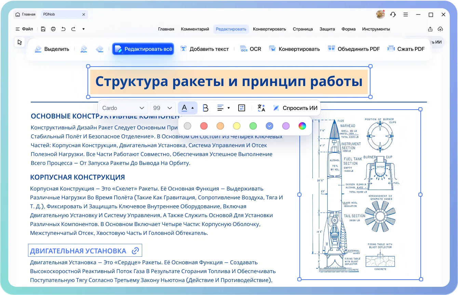Viewport: 458px width, 295px height.
Task: Open the OCR tool
Action: (x=251, y=49)
